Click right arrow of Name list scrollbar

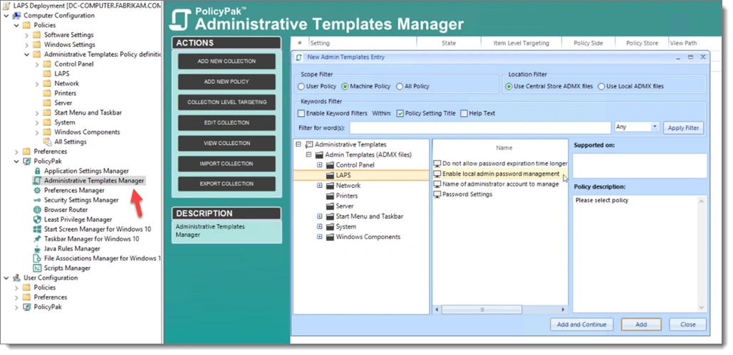tap(563, 309)
